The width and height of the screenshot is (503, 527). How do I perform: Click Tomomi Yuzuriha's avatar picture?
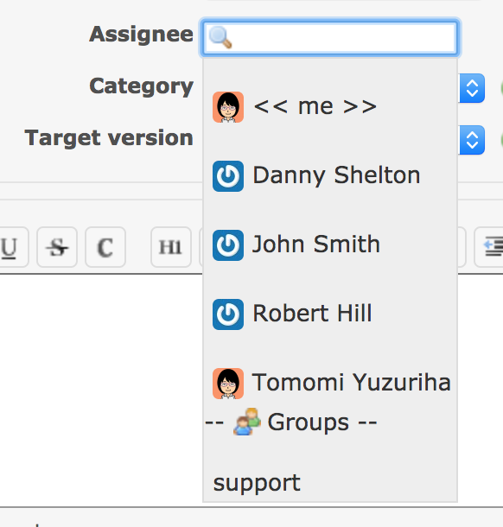point(228,384)
